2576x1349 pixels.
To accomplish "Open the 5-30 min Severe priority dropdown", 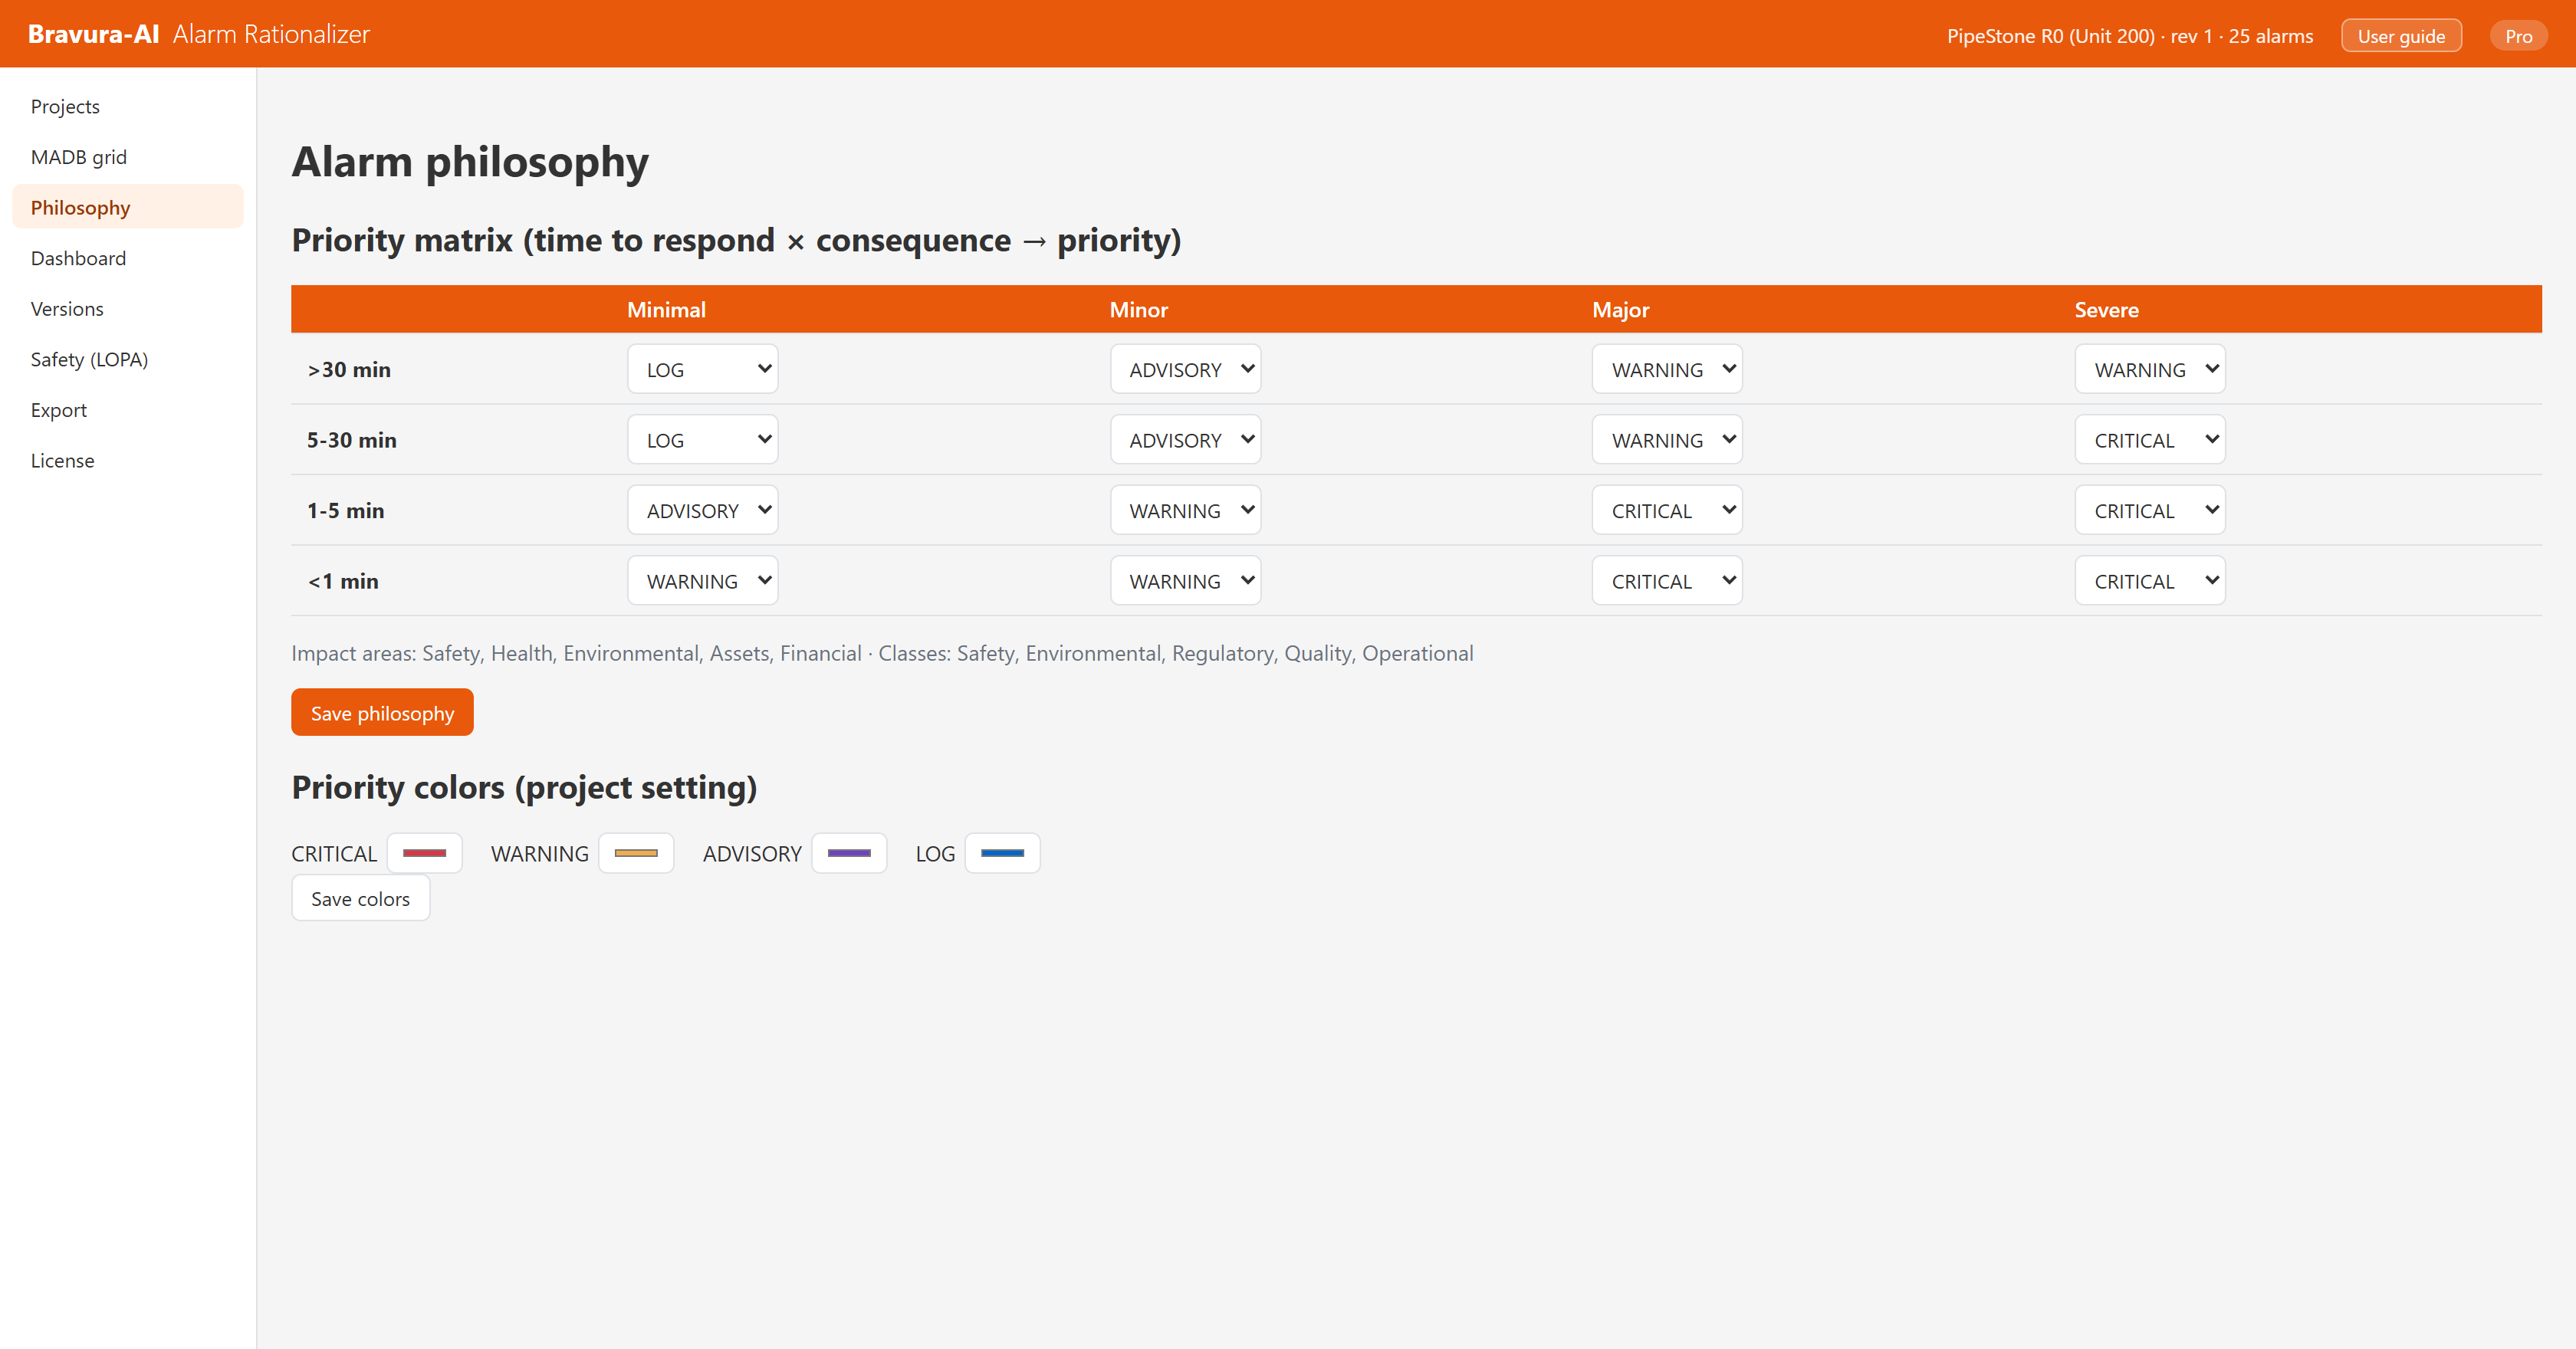I will 2150,440.
